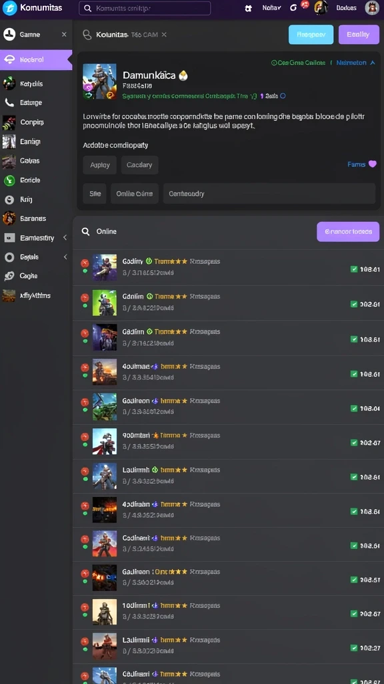Toggle the green checkbox on 10dfrmi row
Viewport: 384px width, 684px height.
coord(354,614)
